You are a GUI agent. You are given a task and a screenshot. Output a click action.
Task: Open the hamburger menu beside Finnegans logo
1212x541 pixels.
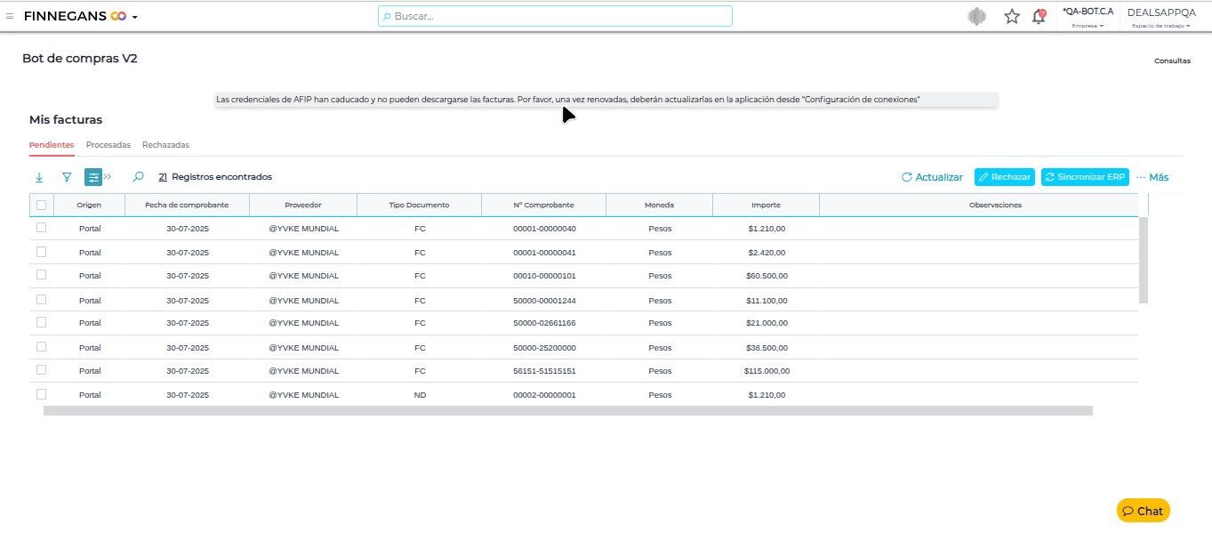(x=10, y=16)
